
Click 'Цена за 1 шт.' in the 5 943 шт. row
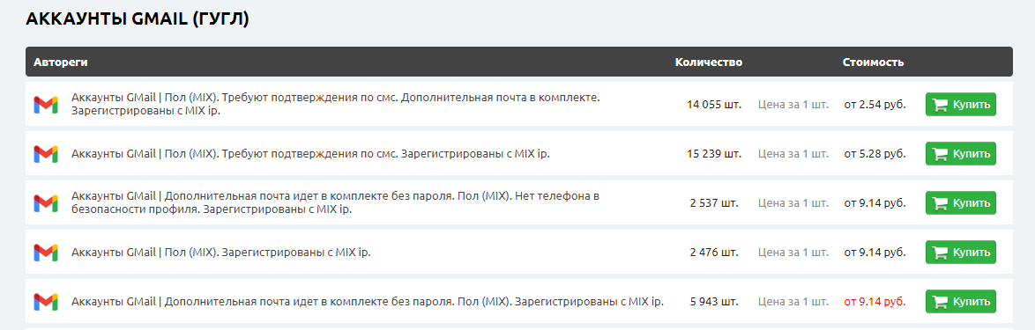(793, 302)
